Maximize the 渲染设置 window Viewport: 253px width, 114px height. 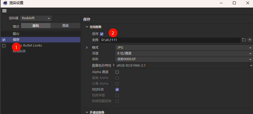click(234, 3)
